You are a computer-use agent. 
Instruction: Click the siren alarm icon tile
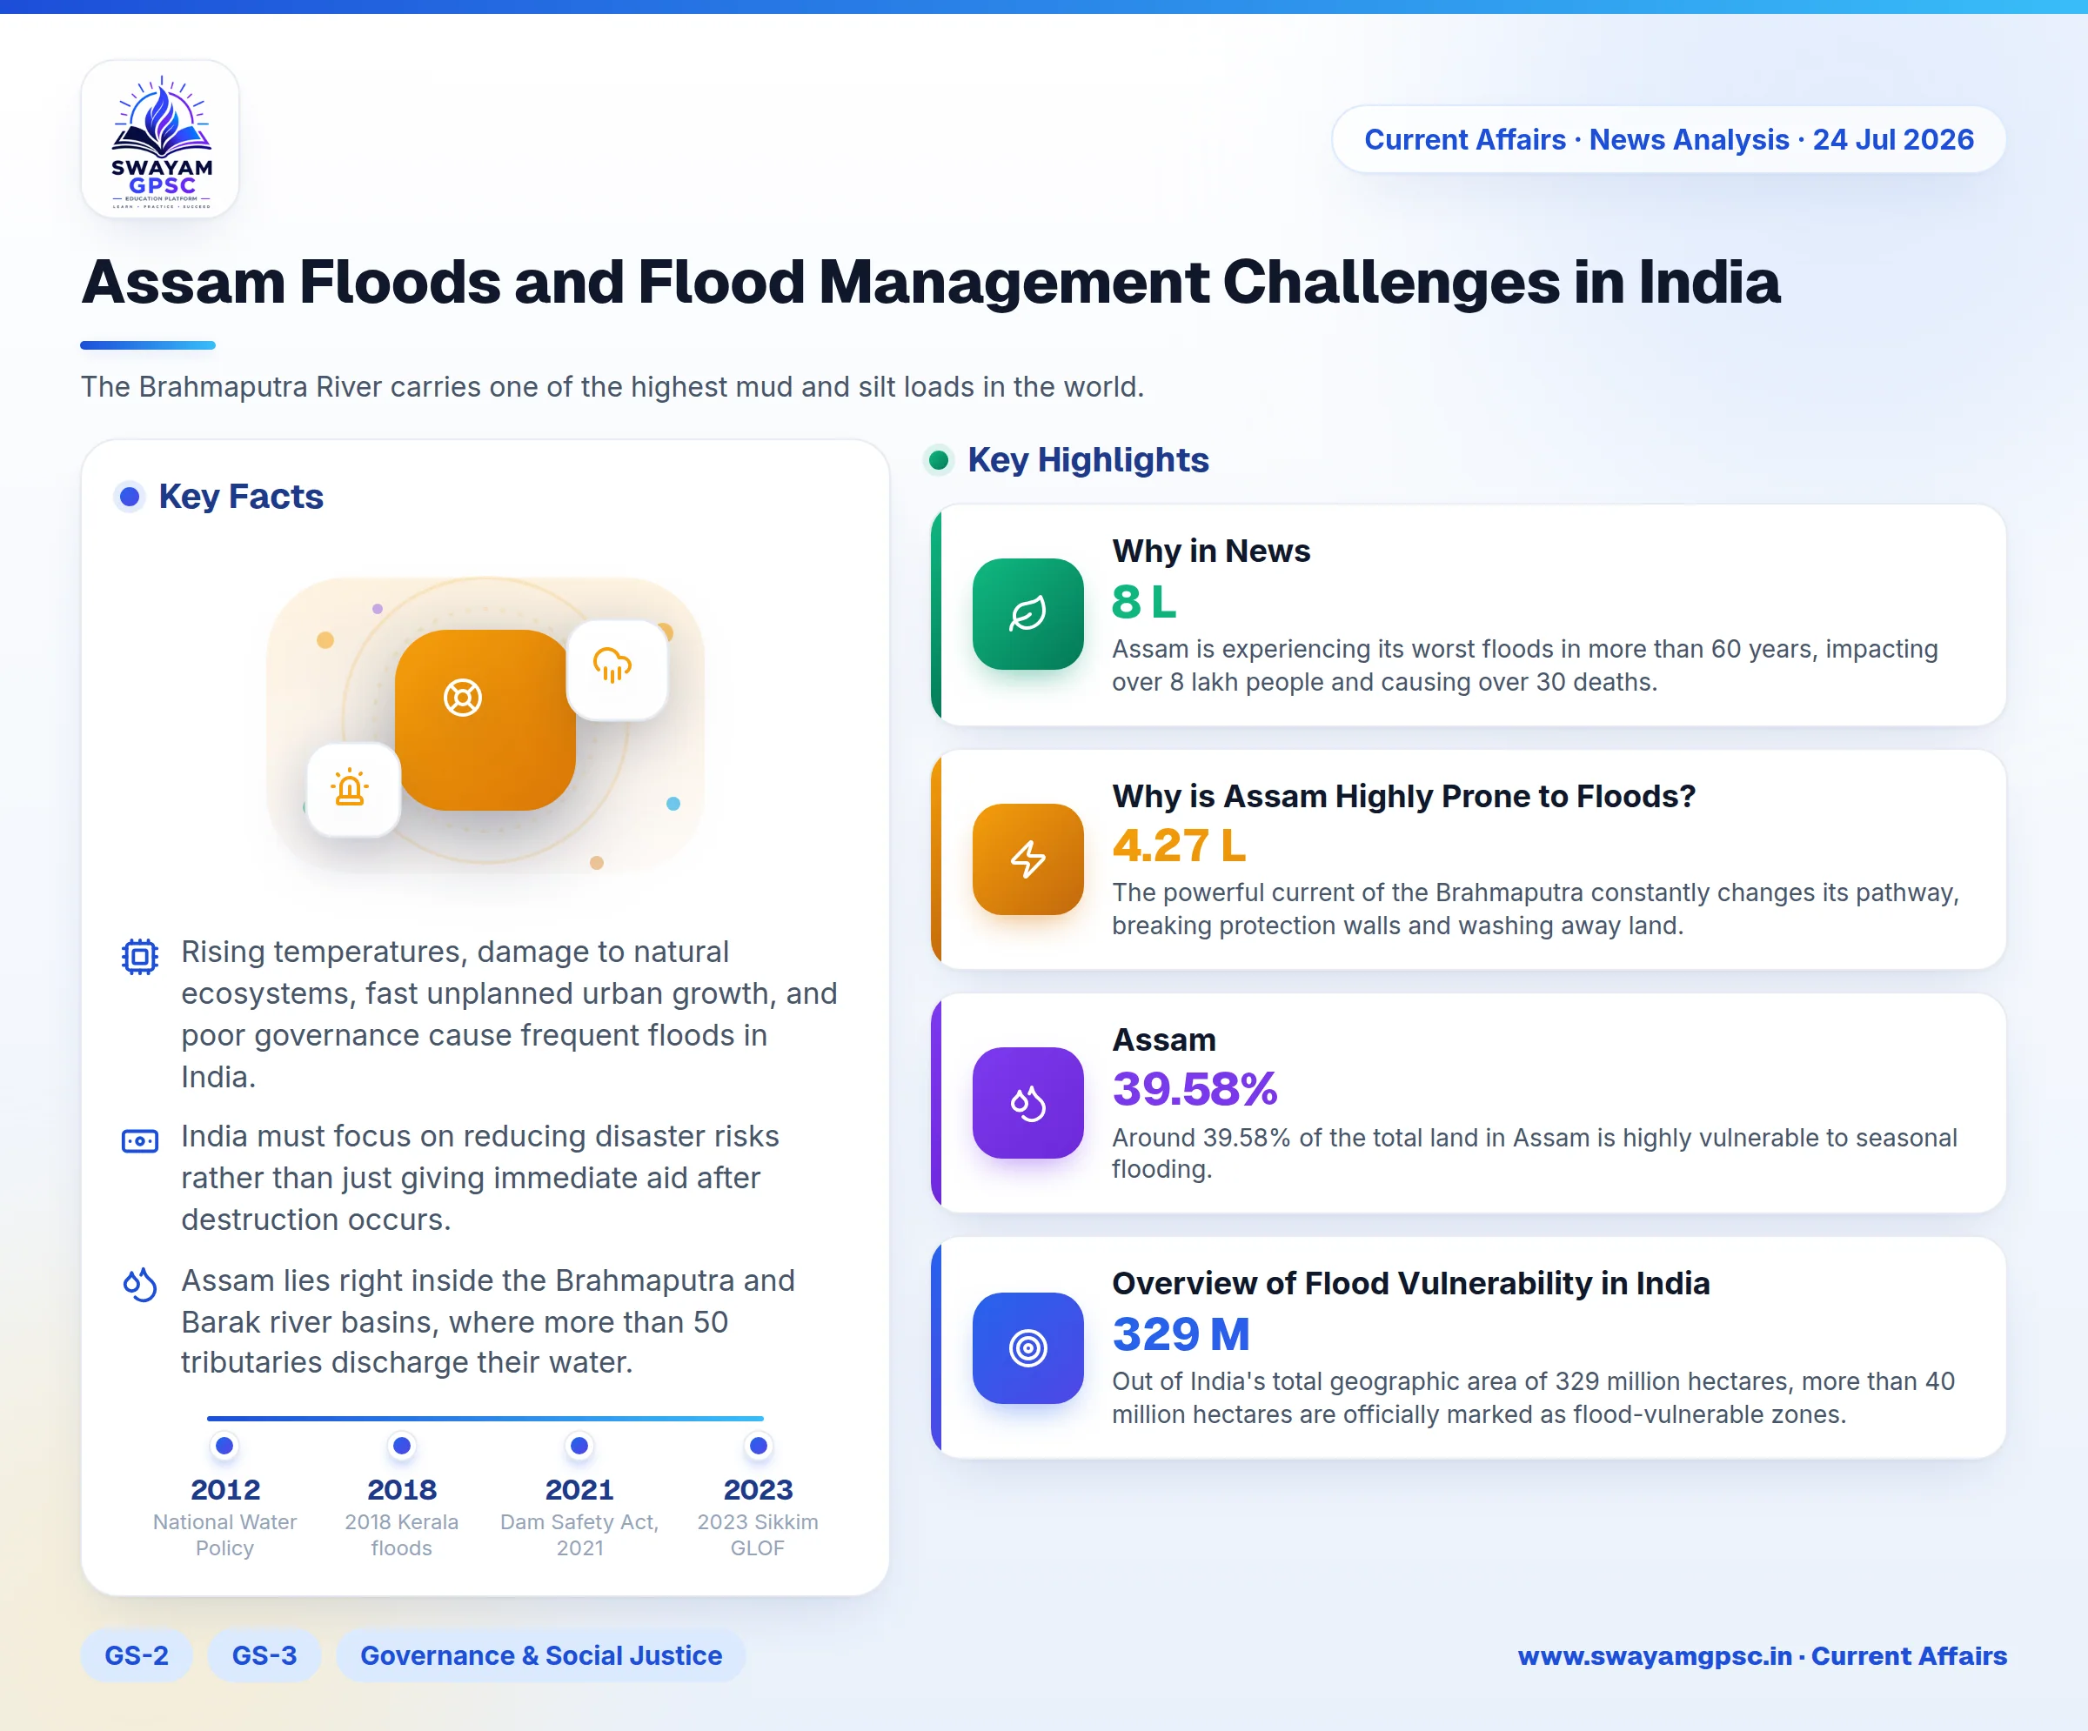coord(352,790)
